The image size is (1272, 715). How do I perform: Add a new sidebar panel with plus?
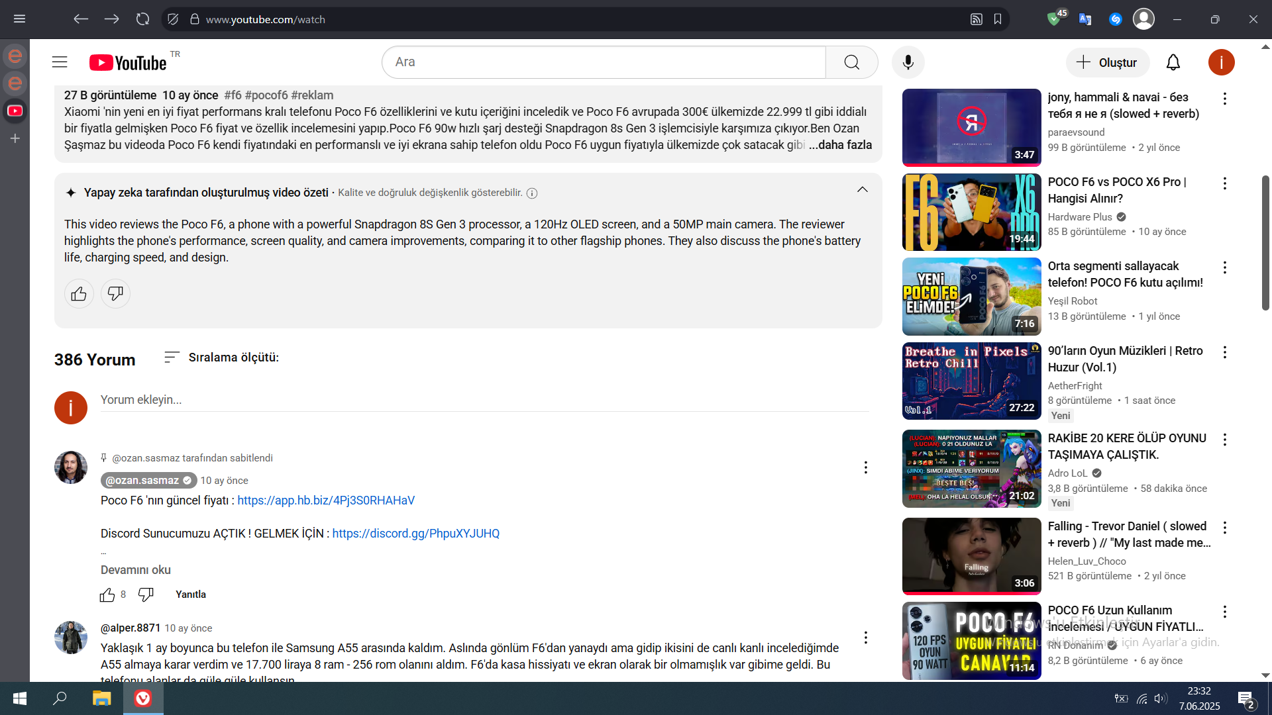pyautogui.click(x=15, y=138)
